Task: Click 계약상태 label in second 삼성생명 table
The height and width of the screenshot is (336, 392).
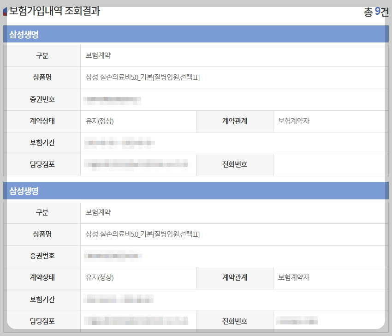Action: (42, 277)
